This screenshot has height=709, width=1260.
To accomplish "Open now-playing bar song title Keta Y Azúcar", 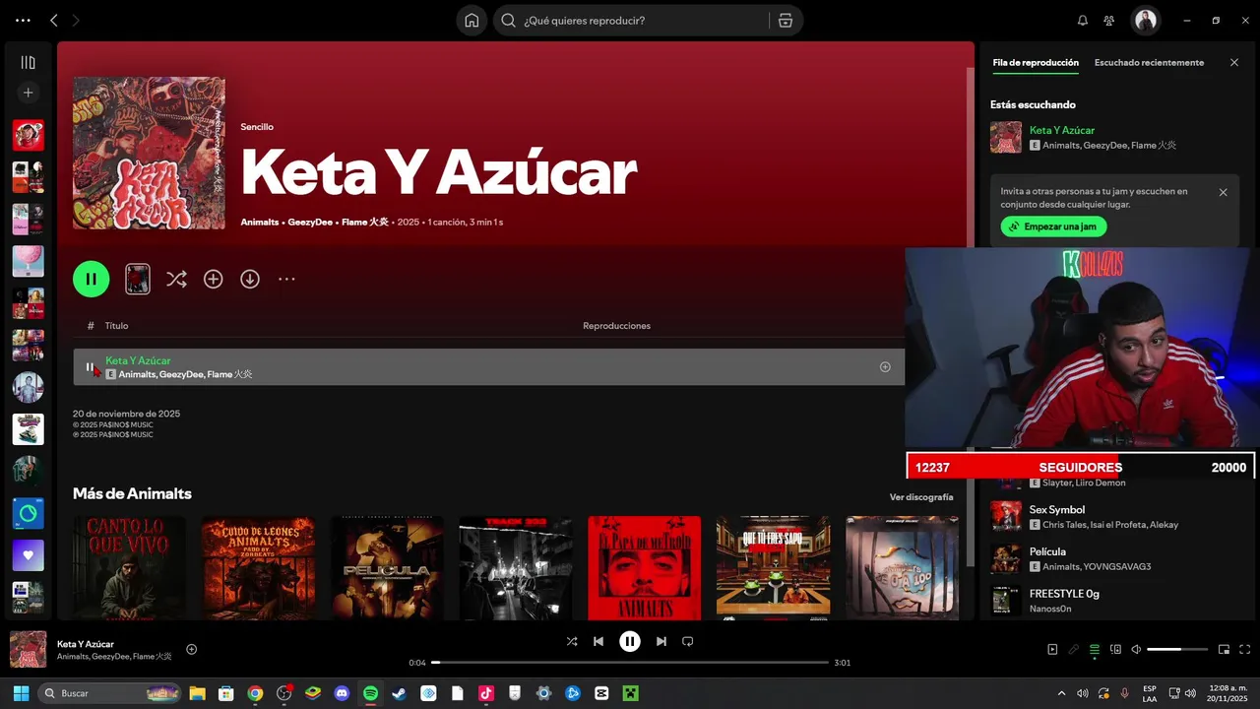I will point(86,644).
